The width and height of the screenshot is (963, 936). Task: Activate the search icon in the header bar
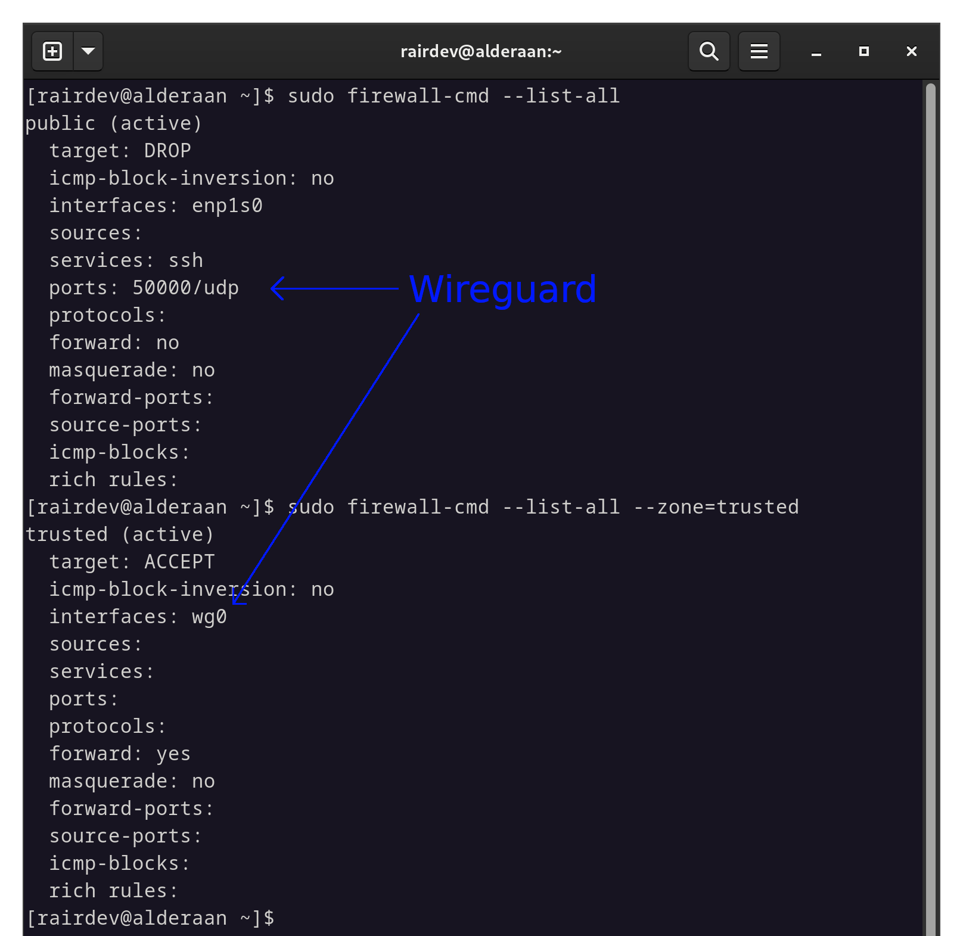[709, 51]
